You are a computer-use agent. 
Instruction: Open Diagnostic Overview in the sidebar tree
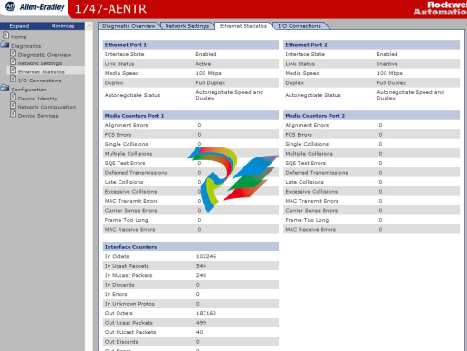pyautogui.click(x=44, y=55)
